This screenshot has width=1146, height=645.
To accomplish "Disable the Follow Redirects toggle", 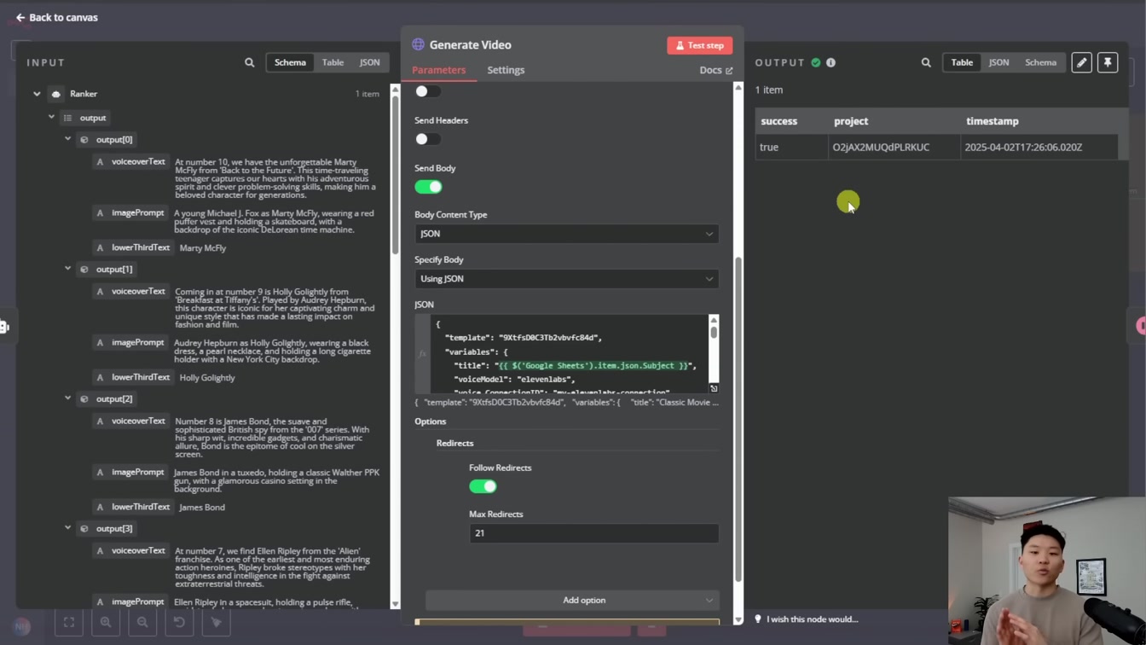I will 483,486.
